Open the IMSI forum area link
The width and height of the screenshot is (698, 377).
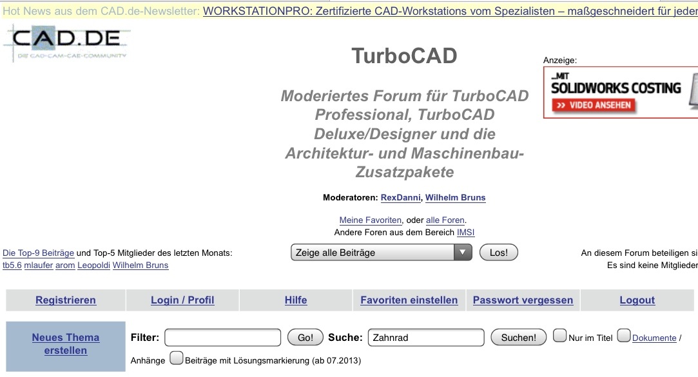(x=465, y=233)
